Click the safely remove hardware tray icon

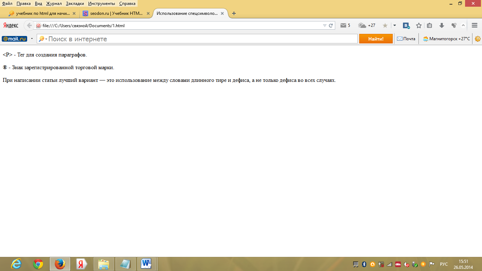point(415,264)
